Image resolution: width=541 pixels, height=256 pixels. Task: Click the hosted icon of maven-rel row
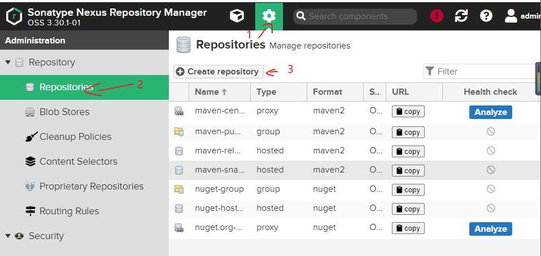coord(178,151)
